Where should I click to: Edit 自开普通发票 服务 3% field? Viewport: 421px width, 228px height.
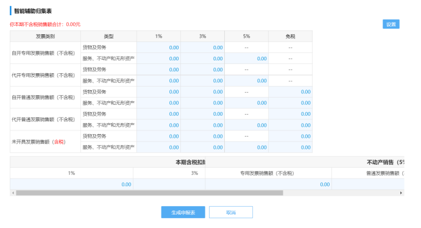coord(203,103)
